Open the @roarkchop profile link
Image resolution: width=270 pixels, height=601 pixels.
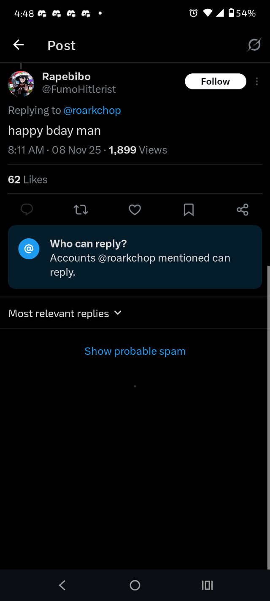92,110
